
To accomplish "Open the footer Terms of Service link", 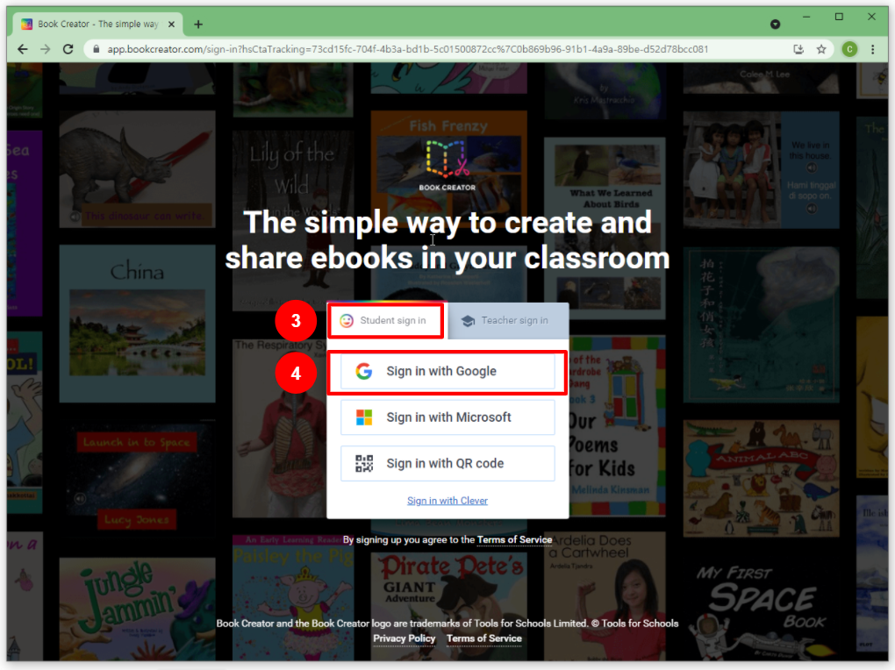I will click(484, 638).
